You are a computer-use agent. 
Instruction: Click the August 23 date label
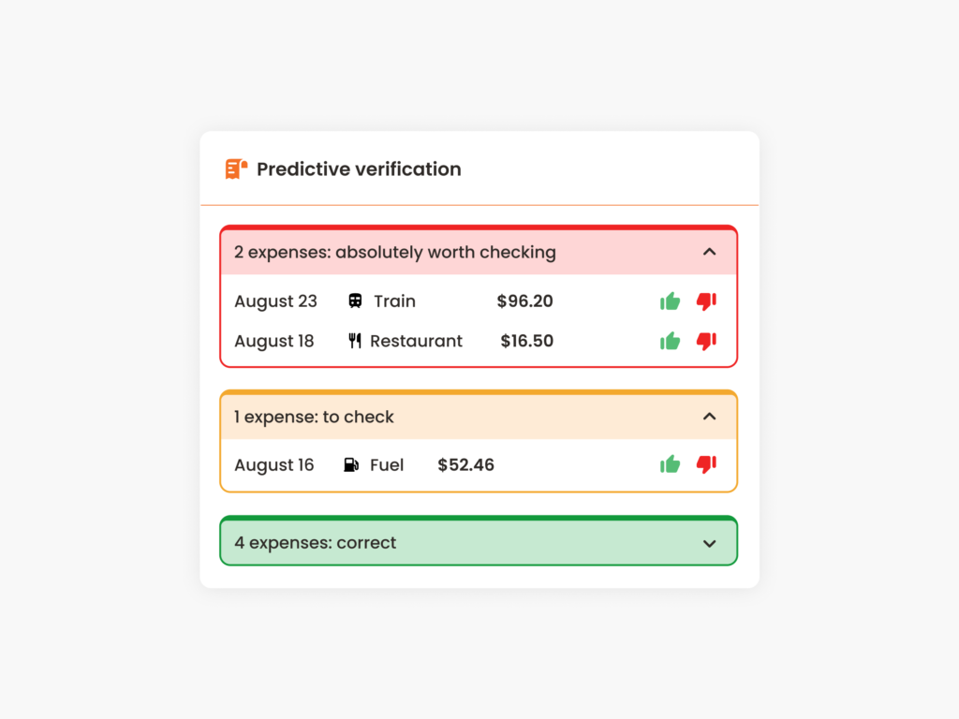coord(275,301)
